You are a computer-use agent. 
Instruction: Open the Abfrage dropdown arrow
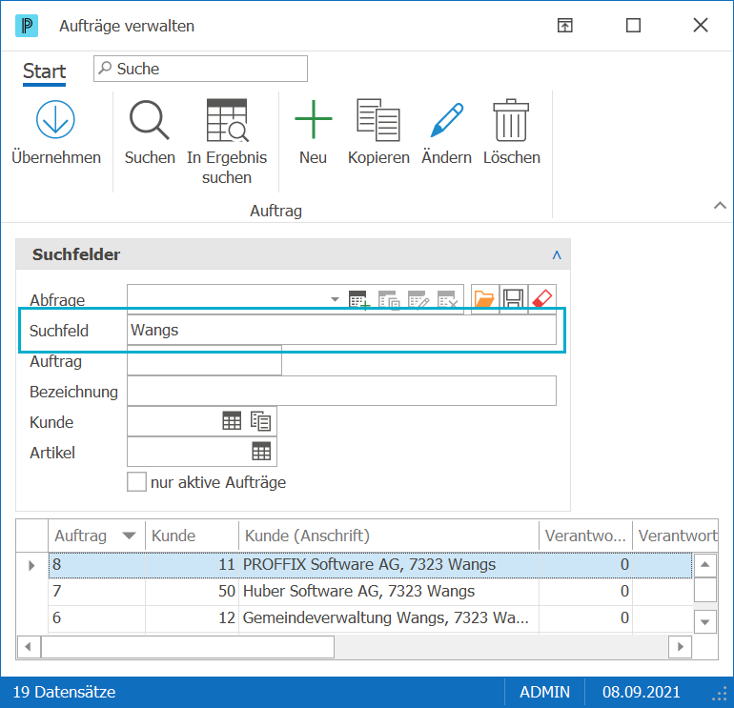(335, 299)
